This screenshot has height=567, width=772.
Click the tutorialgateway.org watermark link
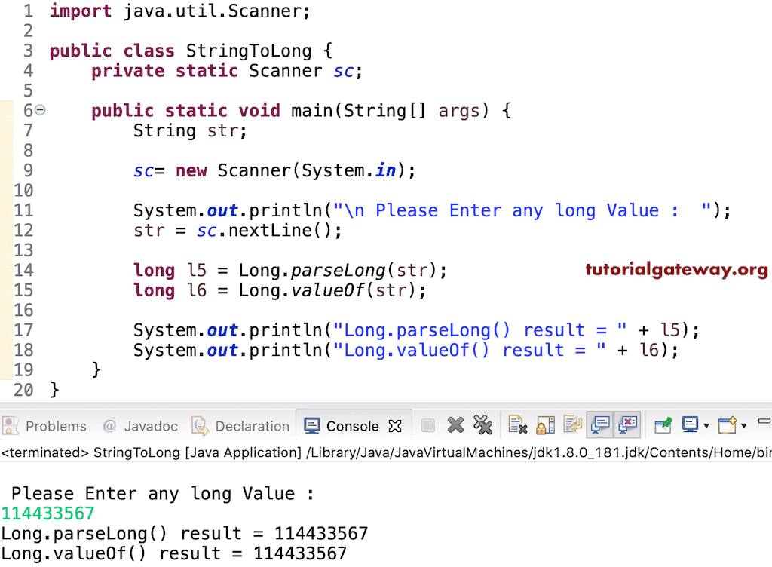coord(675,269)
